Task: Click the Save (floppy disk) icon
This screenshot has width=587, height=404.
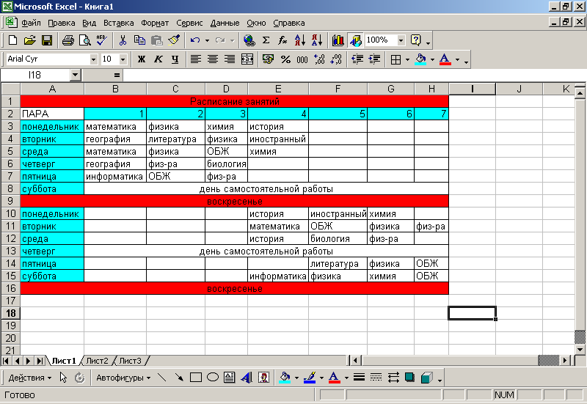Action: 46,40
